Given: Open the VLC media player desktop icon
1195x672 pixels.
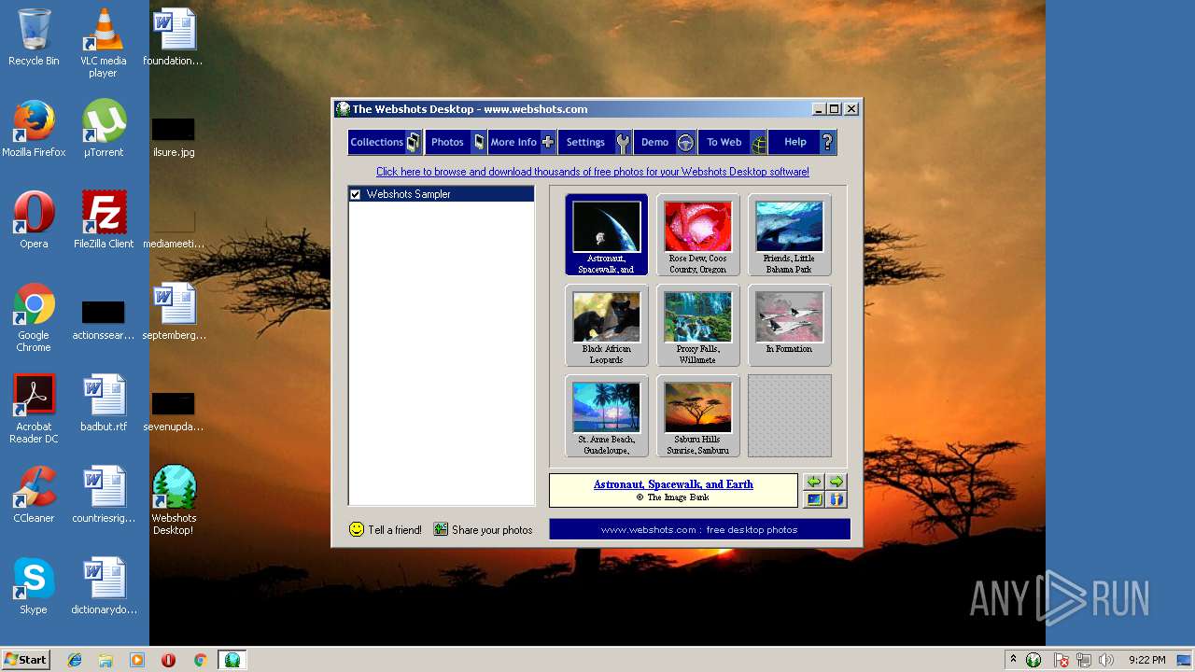Looking at the screenshot, I should (x=103, y=43).
